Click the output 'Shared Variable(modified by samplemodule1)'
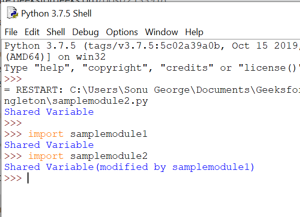Viewport: 300px width, 217px height. coord(129,167)
